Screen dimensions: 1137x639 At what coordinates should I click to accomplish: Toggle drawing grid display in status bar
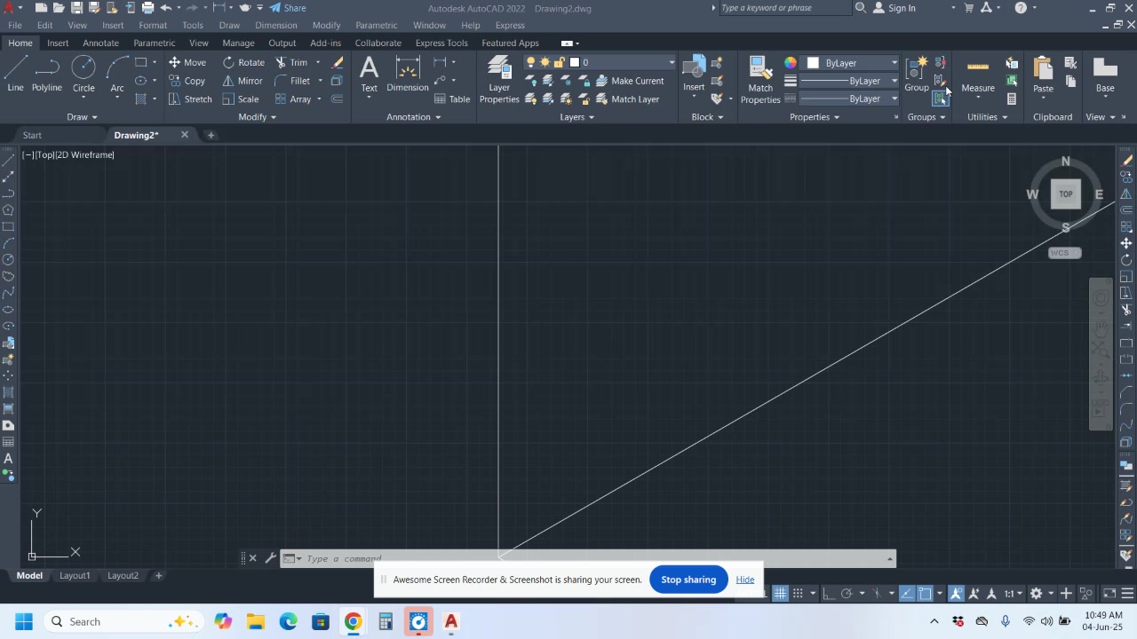(780, 594)
